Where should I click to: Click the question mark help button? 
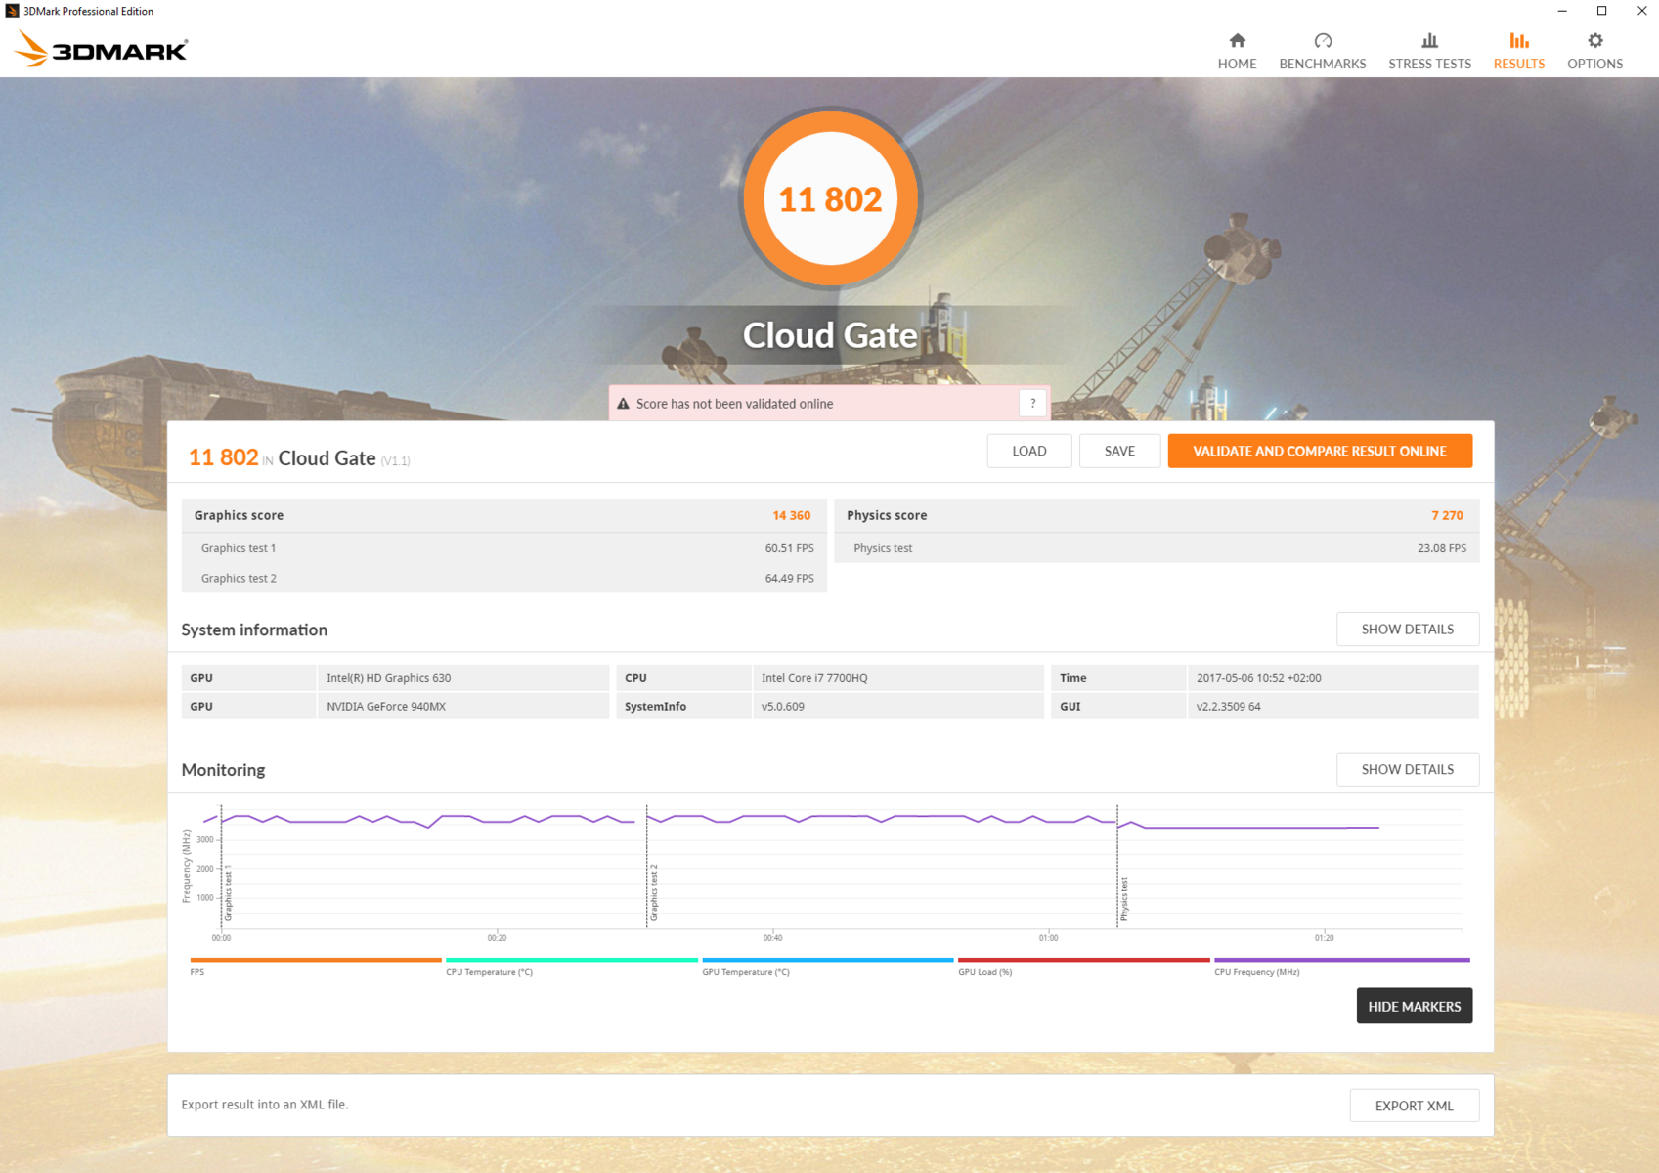click(1032, 404)
